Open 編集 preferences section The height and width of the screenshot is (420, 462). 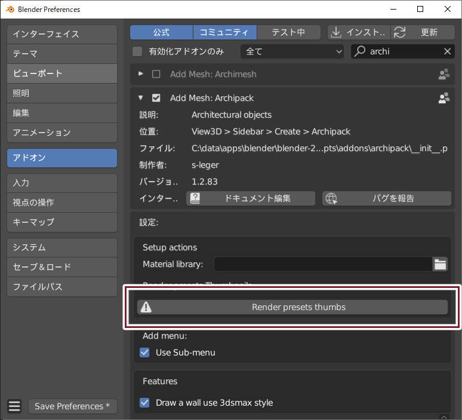pos(62,113)
